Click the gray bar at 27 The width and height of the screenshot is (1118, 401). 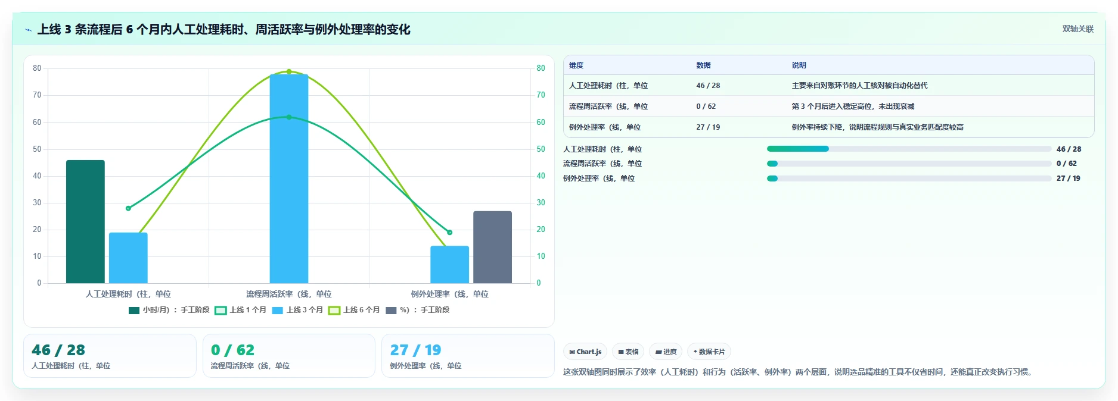[x=492, y=247]
